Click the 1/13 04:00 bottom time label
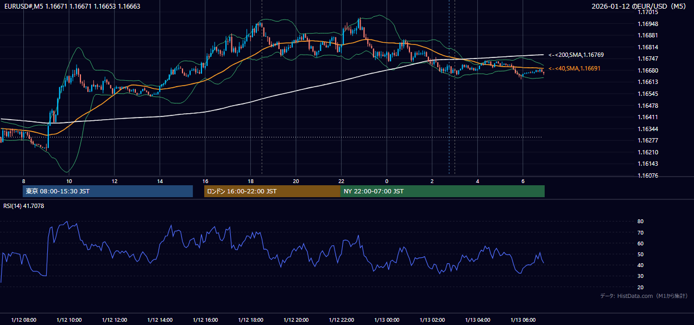 click(x=477, y=320)
